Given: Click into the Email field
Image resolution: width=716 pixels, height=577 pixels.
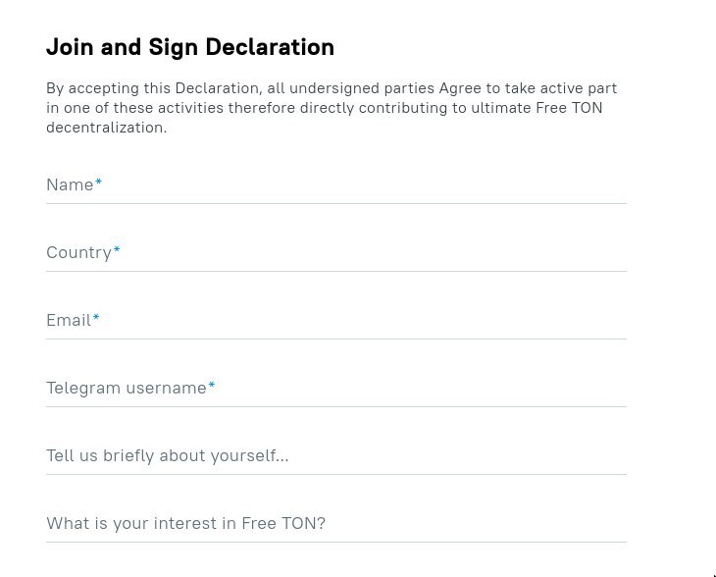Looking at the screenshot, I should pyautogui.click(x=336, y=321).
